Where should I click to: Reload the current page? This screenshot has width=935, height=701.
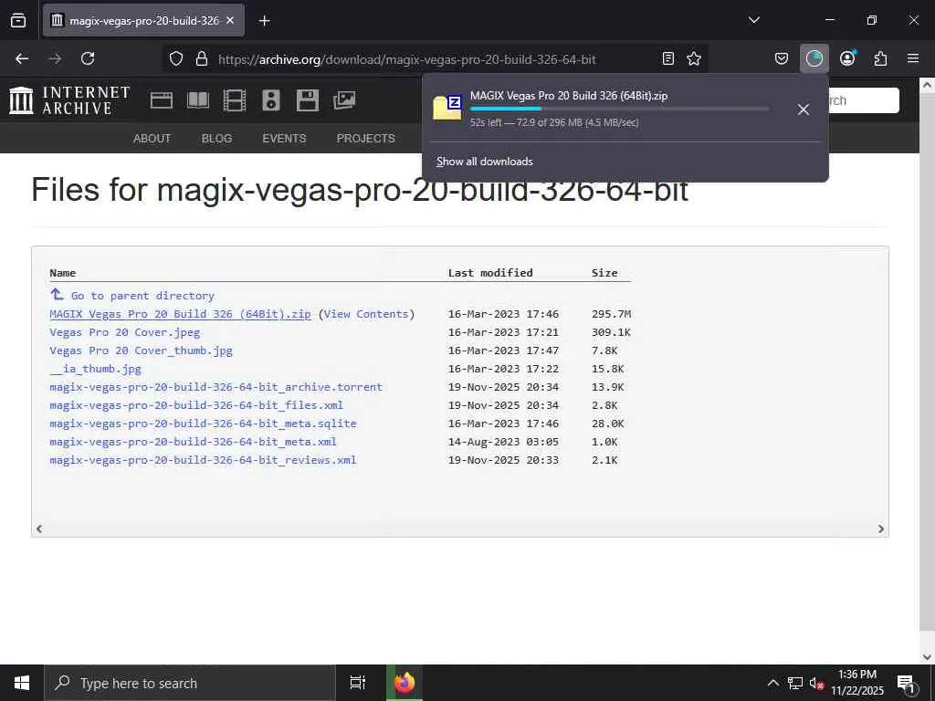coord(88,58)
